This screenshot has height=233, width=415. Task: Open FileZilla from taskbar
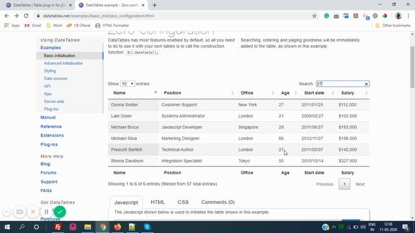point(58,227)
